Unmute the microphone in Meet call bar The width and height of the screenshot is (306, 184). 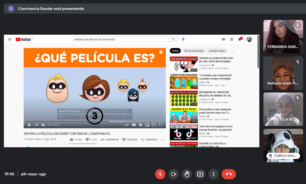click(160, 174)
